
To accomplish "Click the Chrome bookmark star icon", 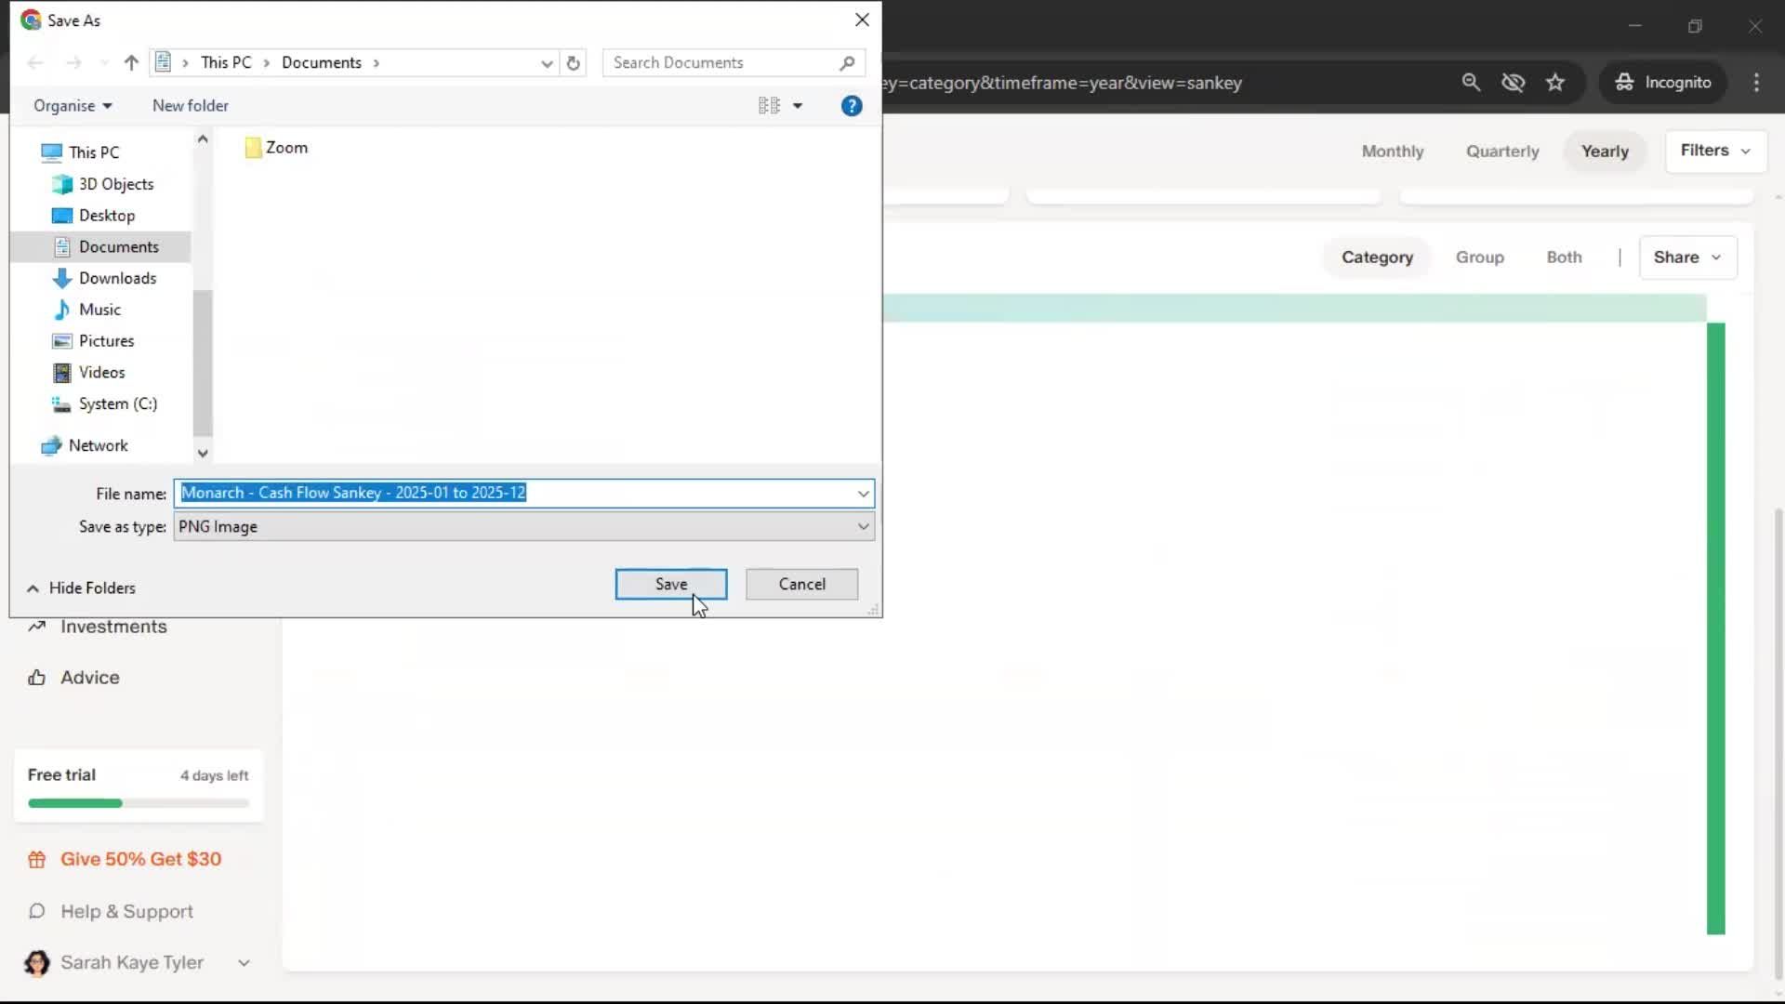I will (1555, 83).
